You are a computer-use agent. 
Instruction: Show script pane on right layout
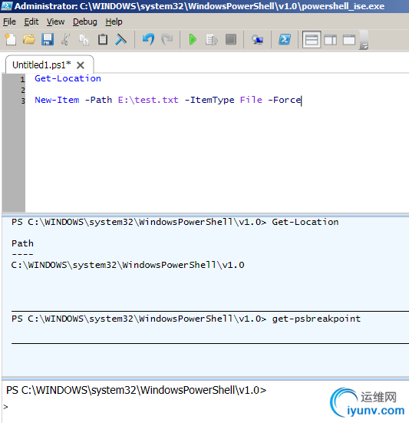(x=330, y=40)
